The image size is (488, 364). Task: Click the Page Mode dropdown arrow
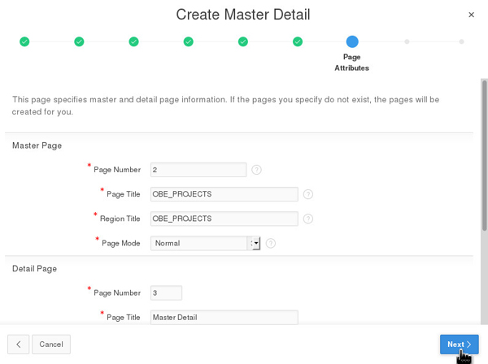(x=255, y=243)
